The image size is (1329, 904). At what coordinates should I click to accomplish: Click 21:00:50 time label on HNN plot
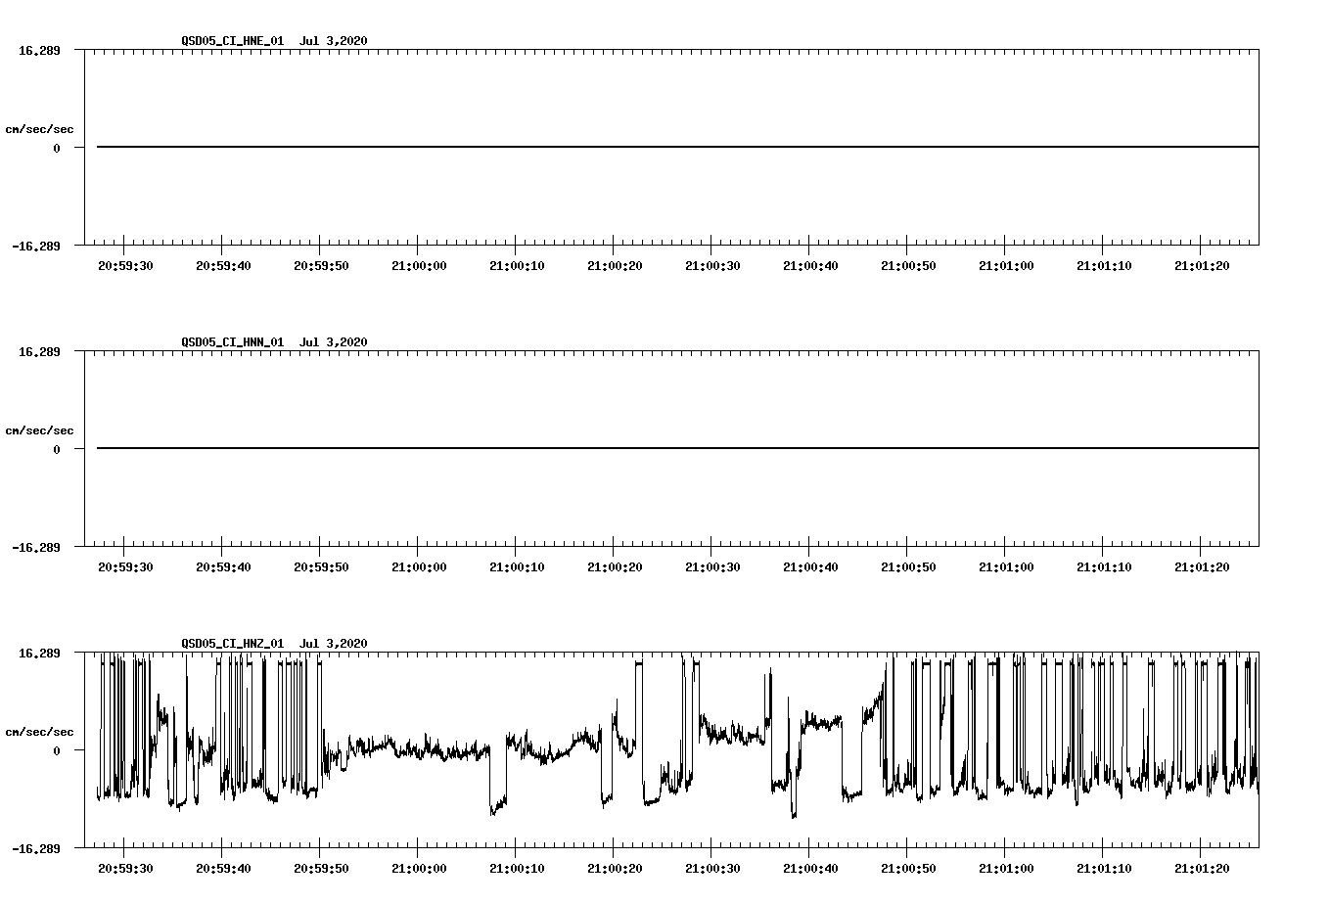point(908,567)
